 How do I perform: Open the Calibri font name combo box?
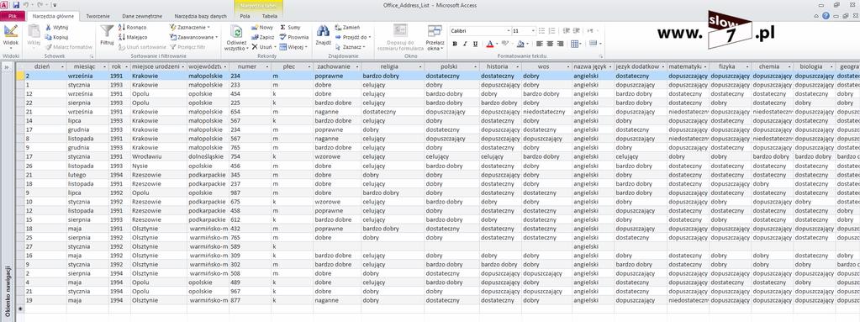coord(481,31)
